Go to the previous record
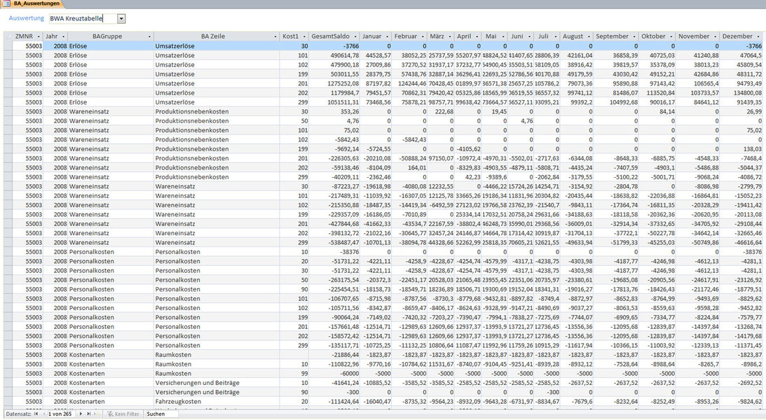 click(x=43, y=414)
